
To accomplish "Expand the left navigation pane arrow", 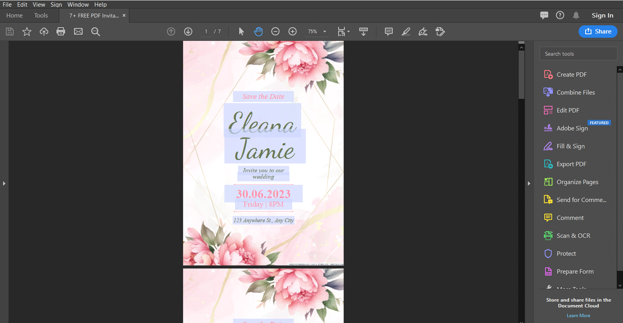I will [4, 183].
